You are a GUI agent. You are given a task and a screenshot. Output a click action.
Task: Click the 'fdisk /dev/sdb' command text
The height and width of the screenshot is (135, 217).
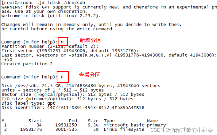pos(66,3)
